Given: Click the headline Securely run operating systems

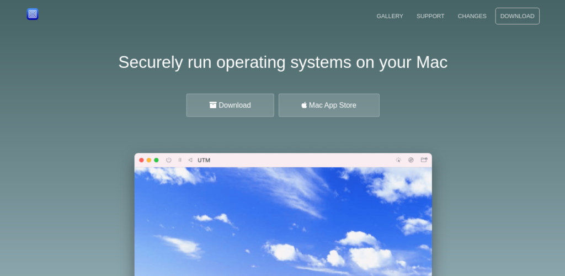Looking at the screenshot, I should click(283, 62).
